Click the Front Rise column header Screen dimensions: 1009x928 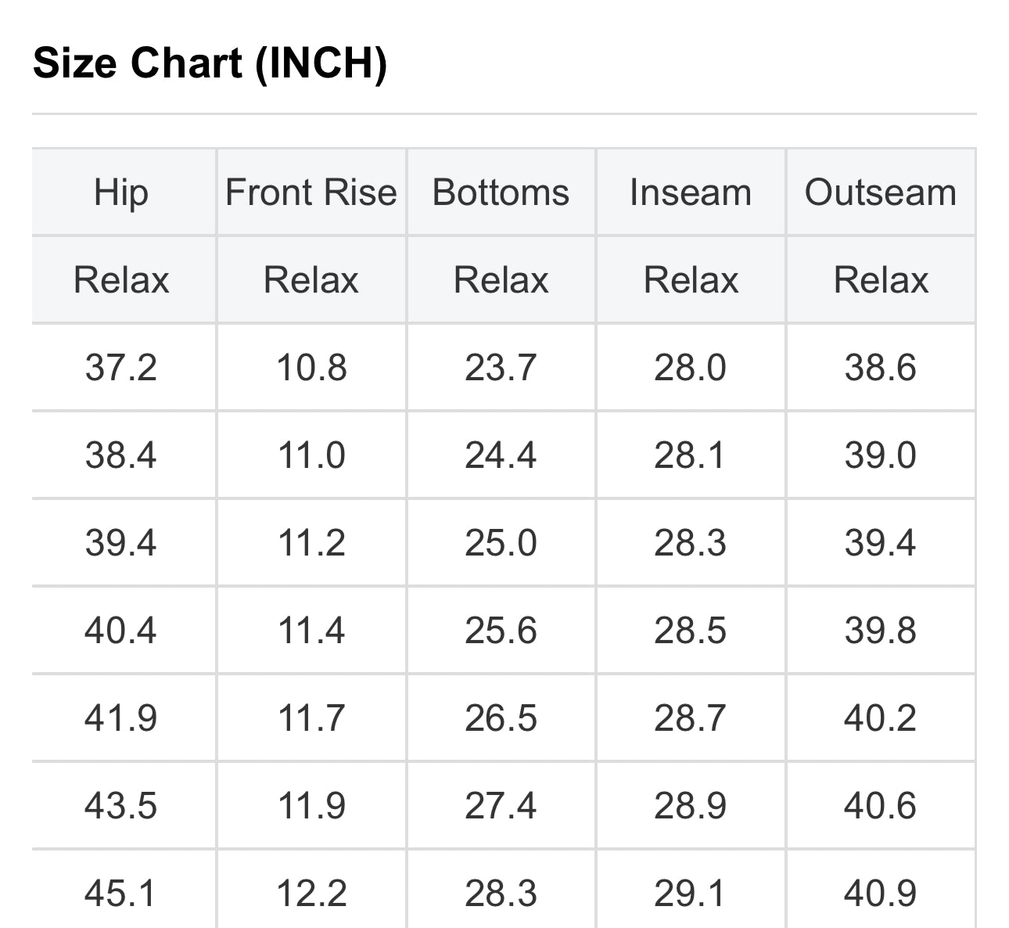[311, 192]
